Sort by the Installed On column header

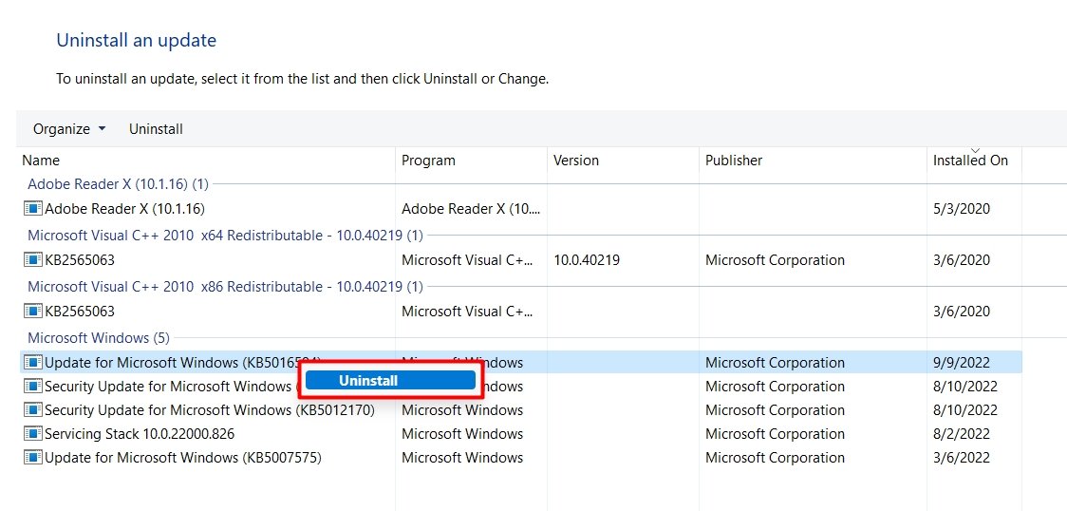(970, 161)
